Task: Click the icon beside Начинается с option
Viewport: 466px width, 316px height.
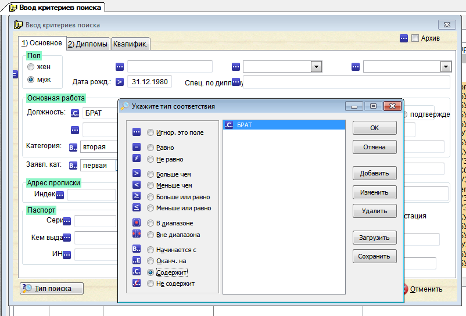Action: point(137,250)
